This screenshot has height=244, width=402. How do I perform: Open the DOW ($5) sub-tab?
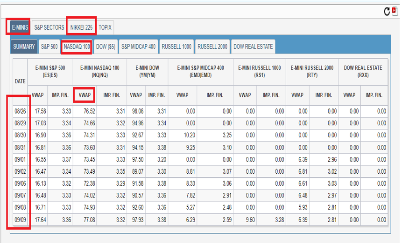point(106,47)
